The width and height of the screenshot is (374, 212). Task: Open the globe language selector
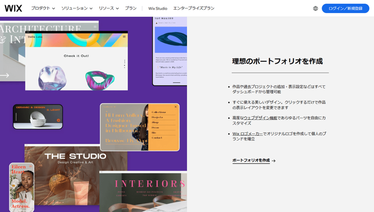[316, 8]
